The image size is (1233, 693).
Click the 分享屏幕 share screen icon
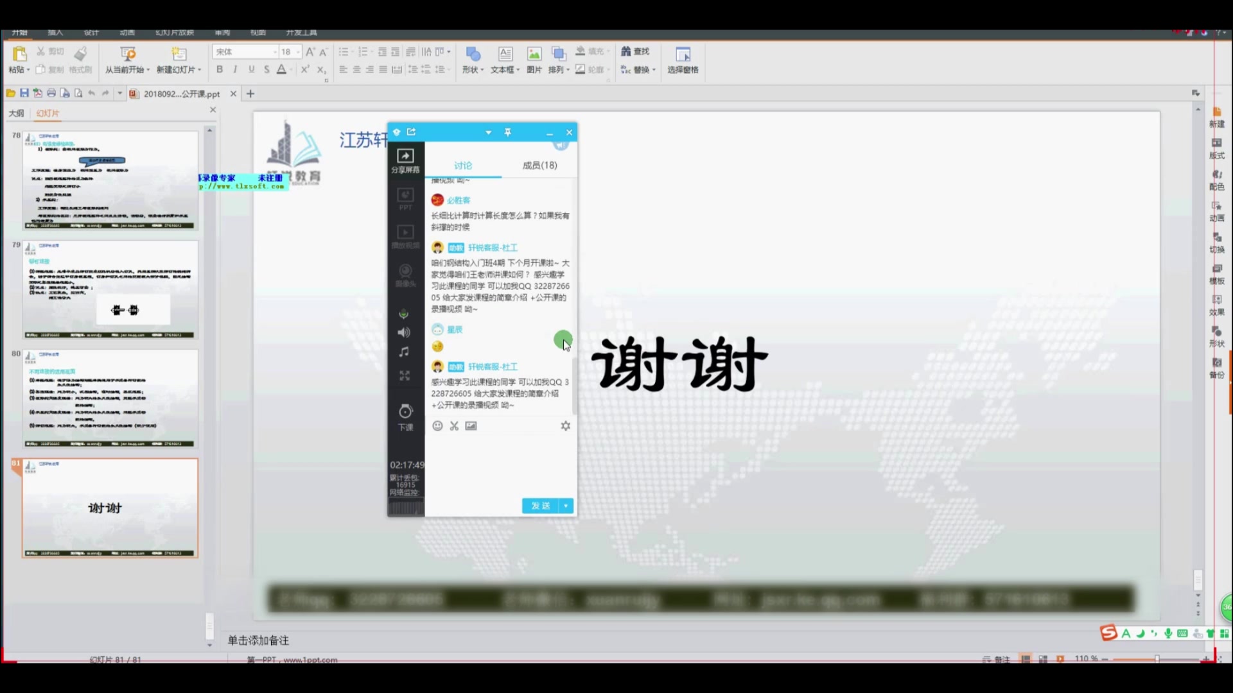(x=405, y=156)
